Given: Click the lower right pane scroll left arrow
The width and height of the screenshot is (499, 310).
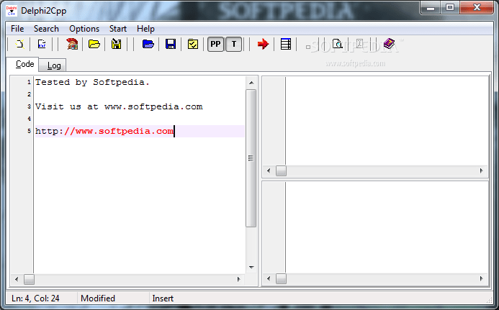Looking at the screenshot, I should (269, 279).
